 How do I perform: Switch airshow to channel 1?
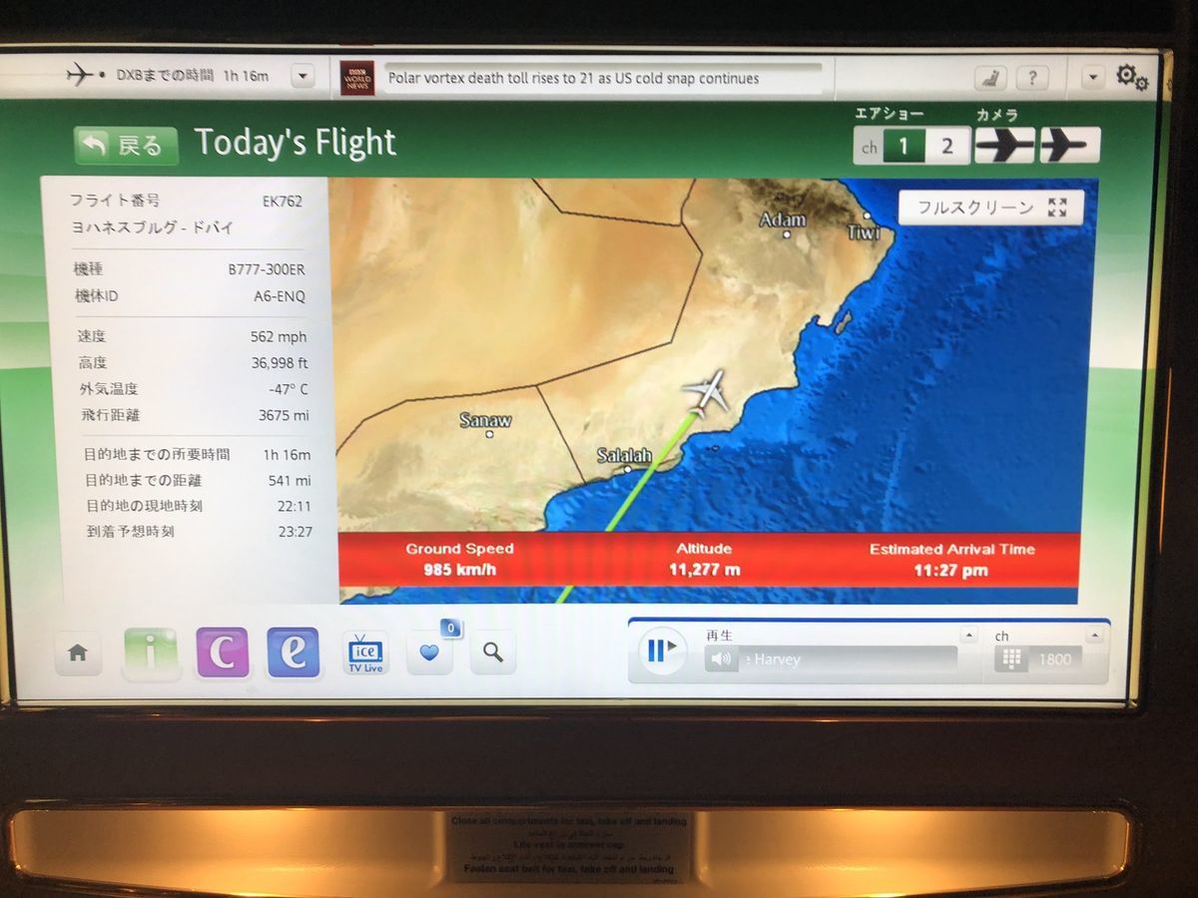(x=904, y=147)
